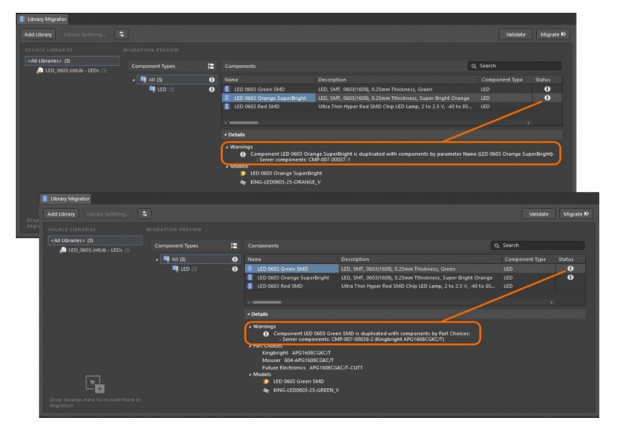Viewport: 640px width, 432px height.
Task: Click the info icon beside All (3), front window
Action: point(234,259)
